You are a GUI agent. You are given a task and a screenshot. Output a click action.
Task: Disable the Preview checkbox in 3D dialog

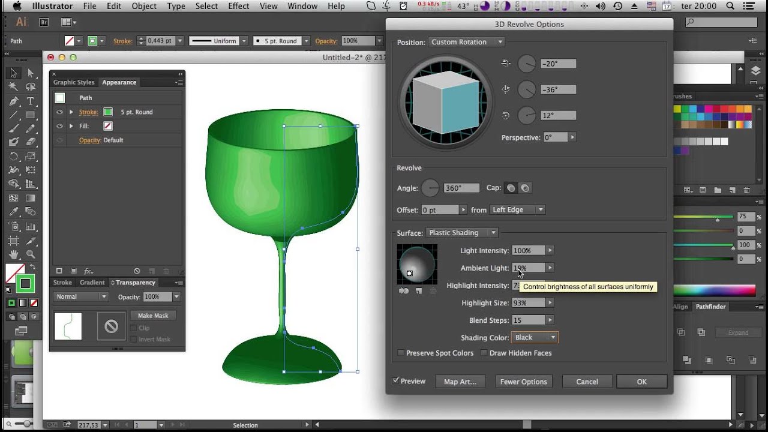click(396, 381)
